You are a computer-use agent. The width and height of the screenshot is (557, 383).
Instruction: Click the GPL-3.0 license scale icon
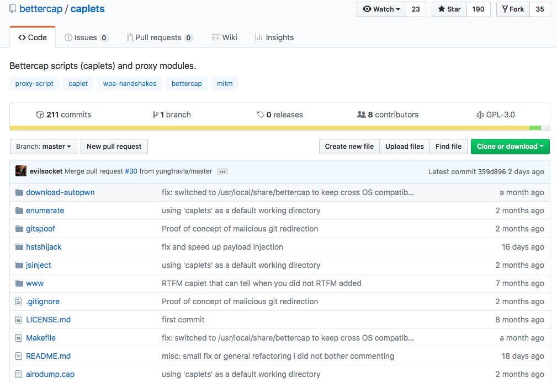(480, 115)
